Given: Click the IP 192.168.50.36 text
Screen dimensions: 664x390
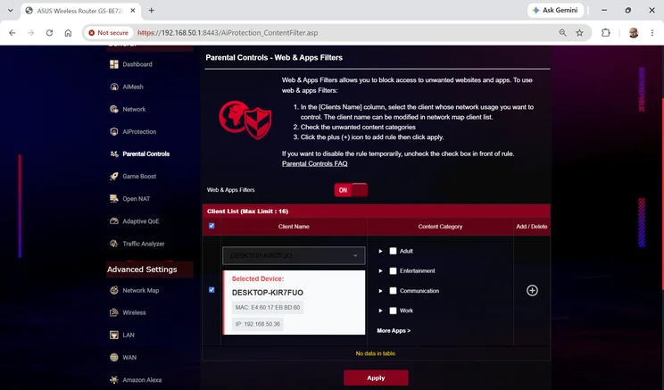Looking at the screenshot, I should coord(257,324).
